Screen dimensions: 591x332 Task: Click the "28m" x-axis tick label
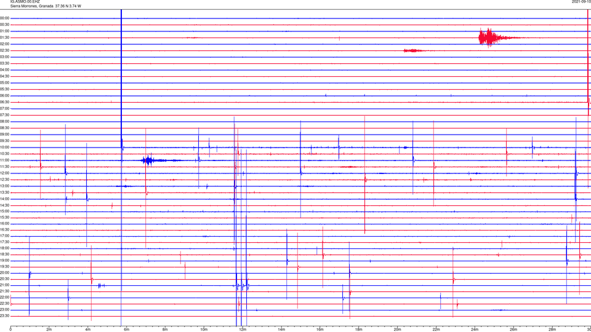(552, 330)
